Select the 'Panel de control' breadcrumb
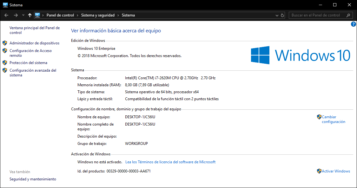The image size is (357, 188). [60, 15]
